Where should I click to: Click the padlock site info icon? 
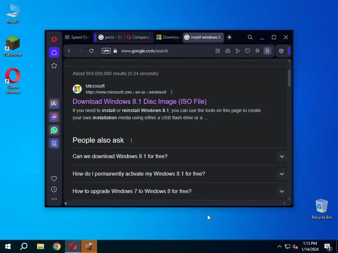[x=115, y=51]
